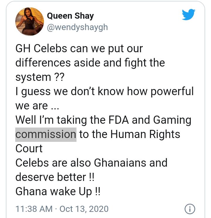Click the standalone word "Court"
211x218 pixels.
coord(29,149)
